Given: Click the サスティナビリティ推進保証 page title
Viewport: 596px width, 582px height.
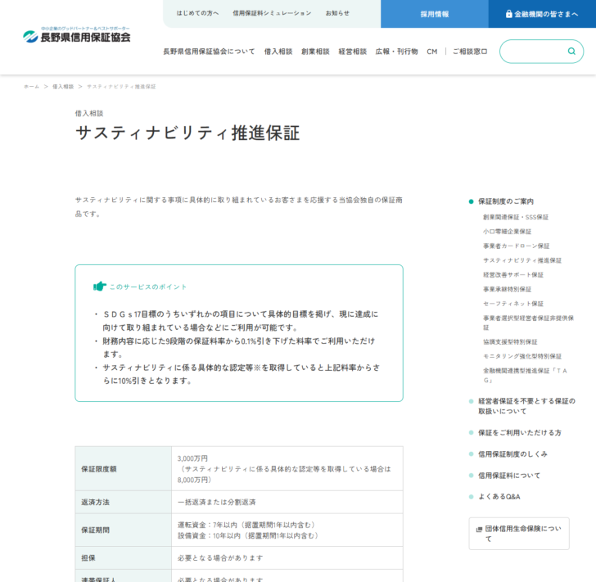Looking at the screenshot, I should click(x=187, y=133).
